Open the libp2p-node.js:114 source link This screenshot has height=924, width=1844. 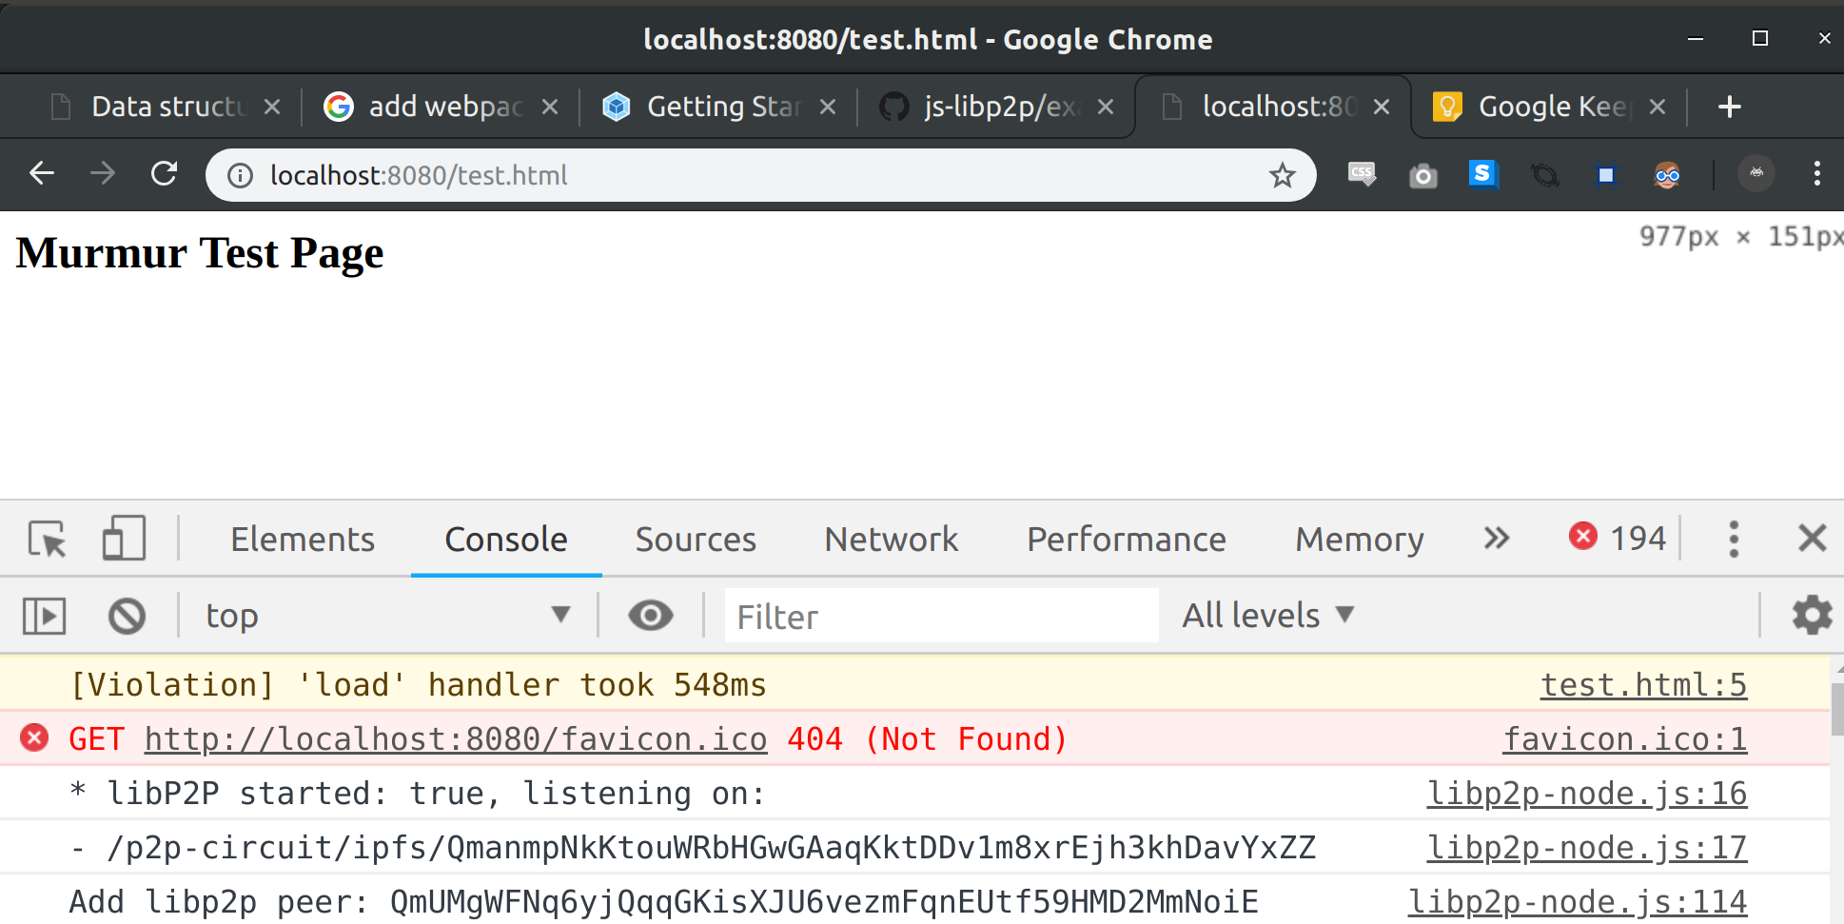(1577, 901)
